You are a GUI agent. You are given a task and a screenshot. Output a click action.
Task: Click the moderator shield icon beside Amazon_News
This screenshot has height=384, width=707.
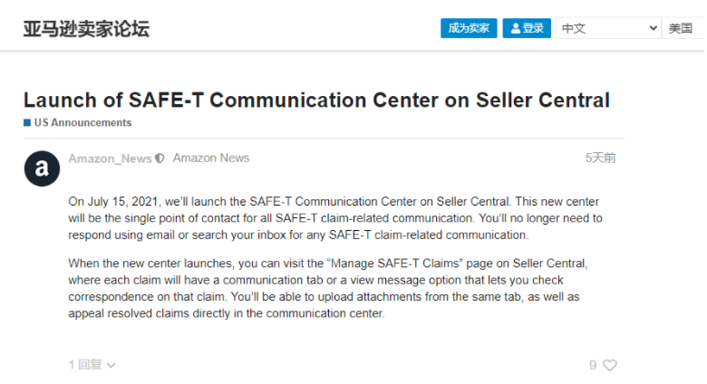tap(160, 158)
